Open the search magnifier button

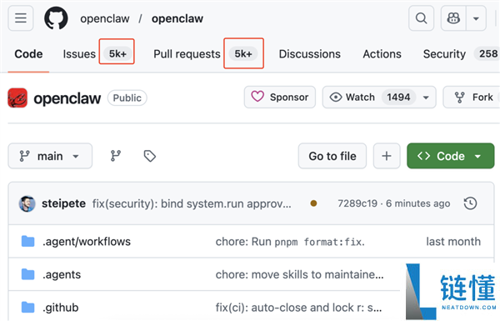pos(421,18)
